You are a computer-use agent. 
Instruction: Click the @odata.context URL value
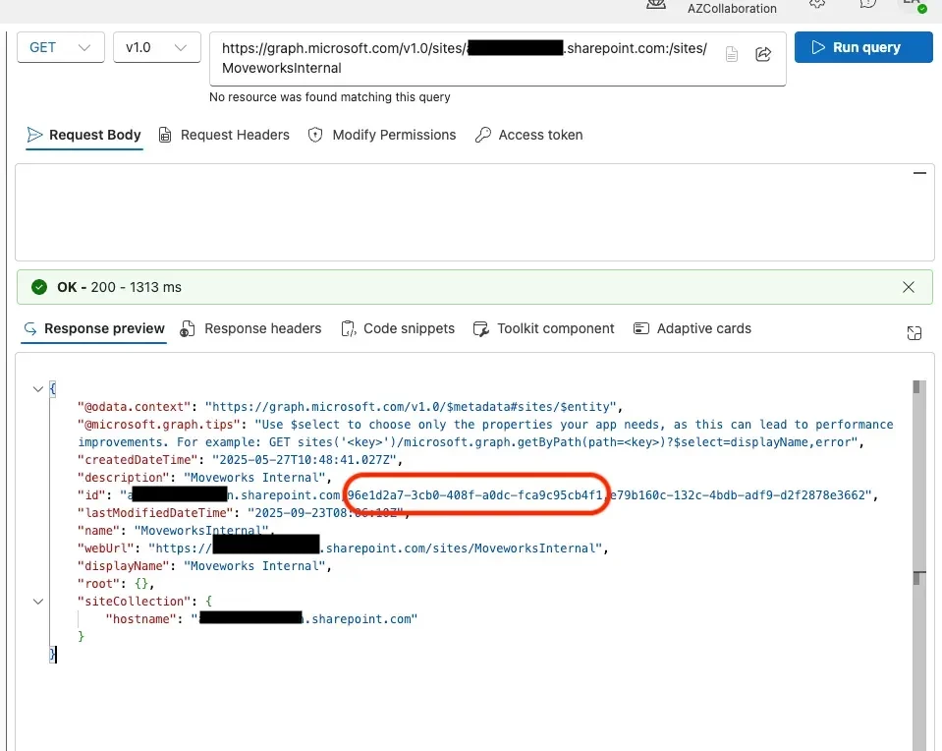click(x=411, y=407)
